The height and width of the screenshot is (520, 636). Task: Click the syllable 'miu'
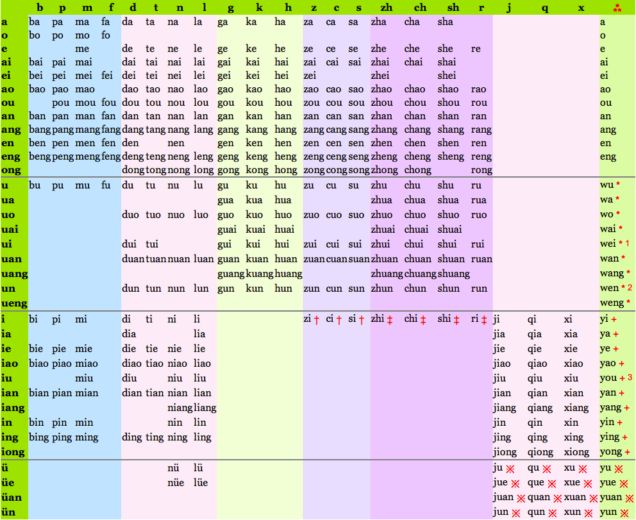(x=84, y=378)
